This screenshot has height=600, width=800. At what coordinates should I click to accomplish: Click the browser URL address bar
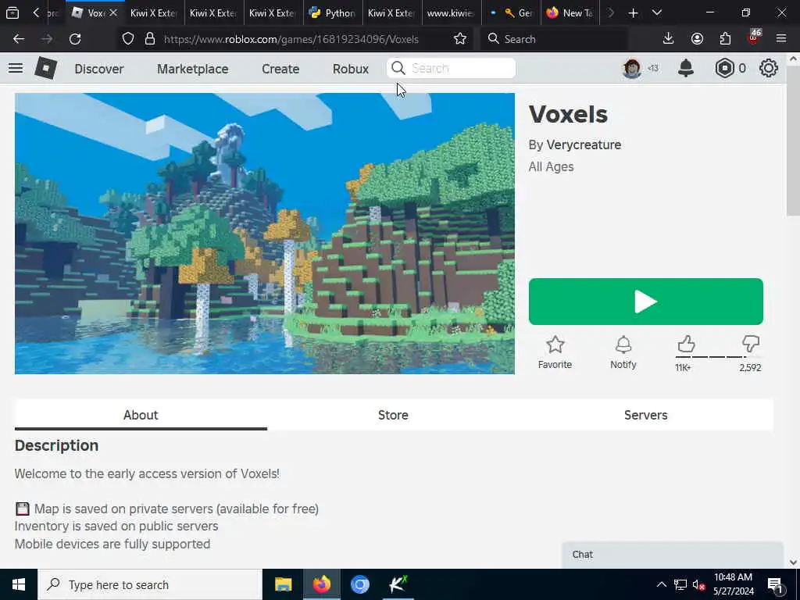click(291, 39)
